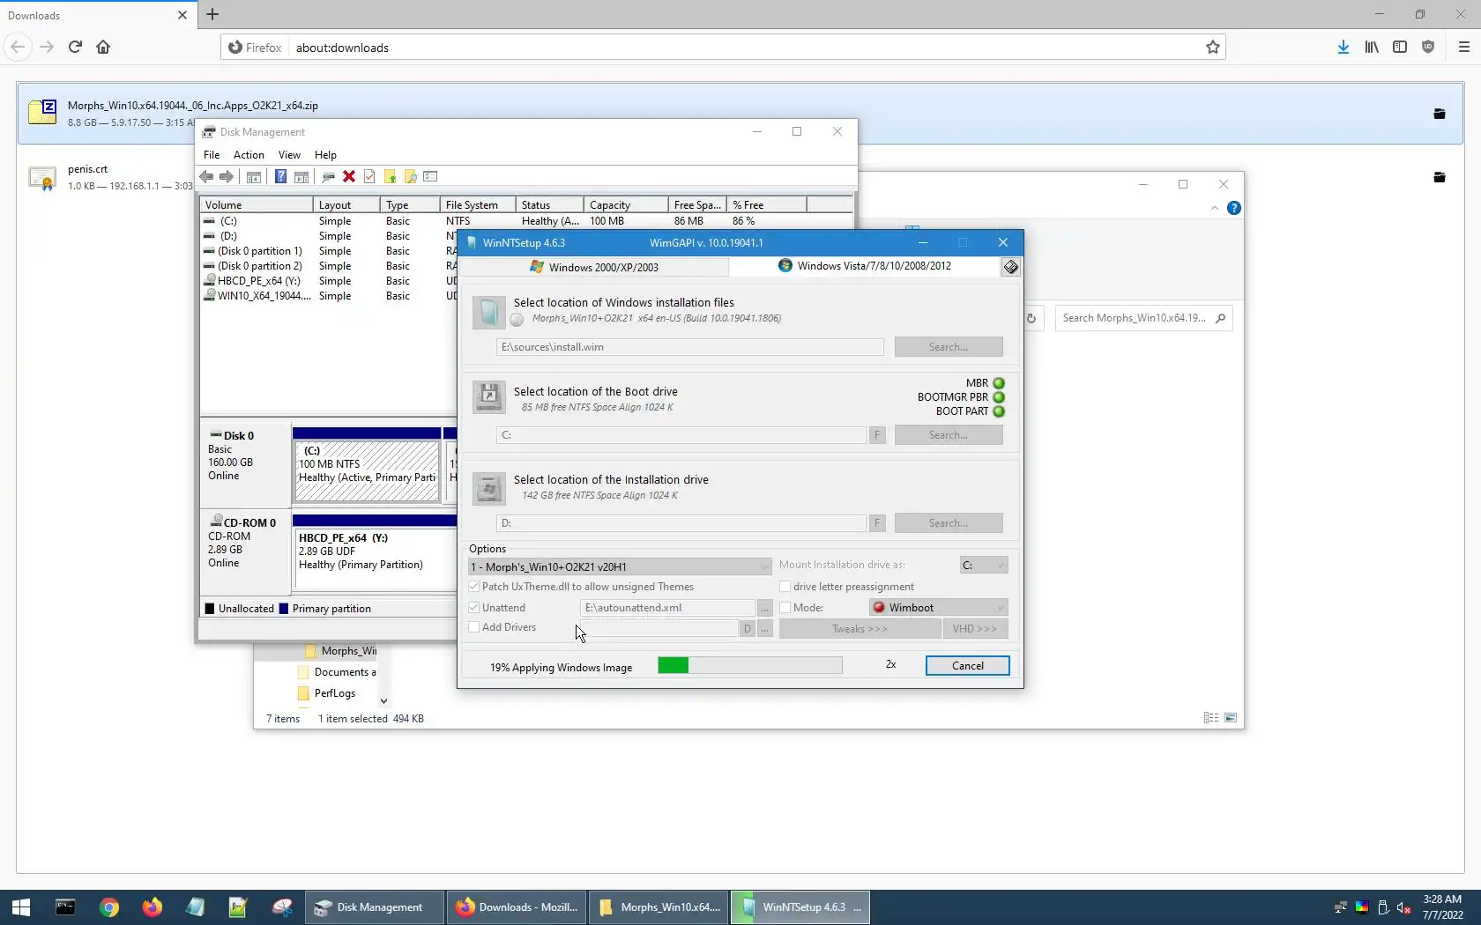The height and width of the screenshot is (925, 1481).
Task: Open the Windows edition dropdown in Options
Action: pyautogui.click(x=620, y=566)
